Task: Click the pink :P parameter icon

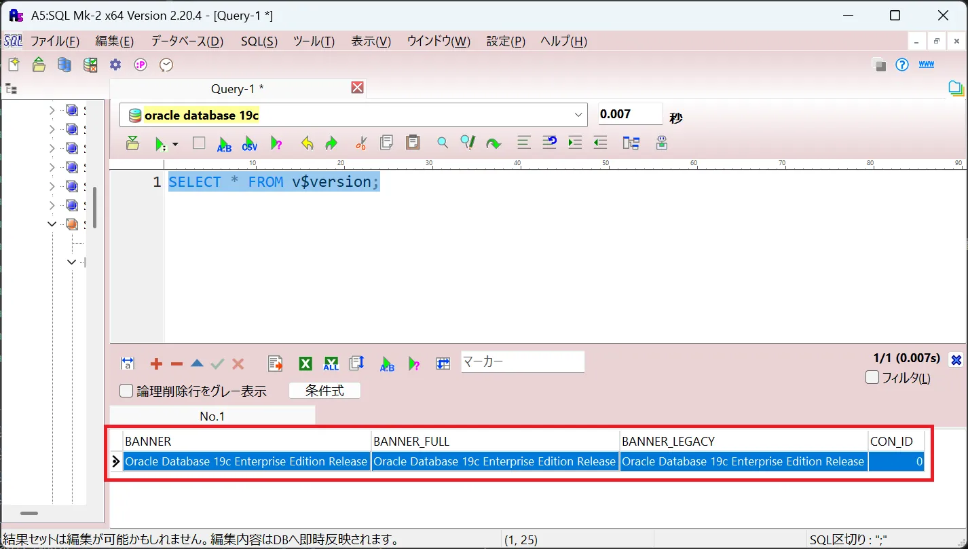Action: coord(141,65)
